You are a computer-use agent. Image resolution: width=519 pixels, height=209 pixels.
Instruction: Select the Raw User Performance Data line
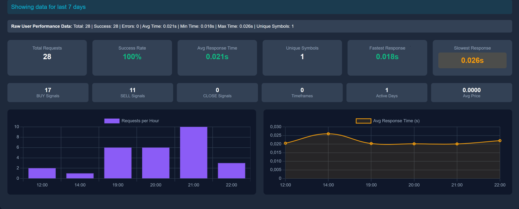click(259, 26)
